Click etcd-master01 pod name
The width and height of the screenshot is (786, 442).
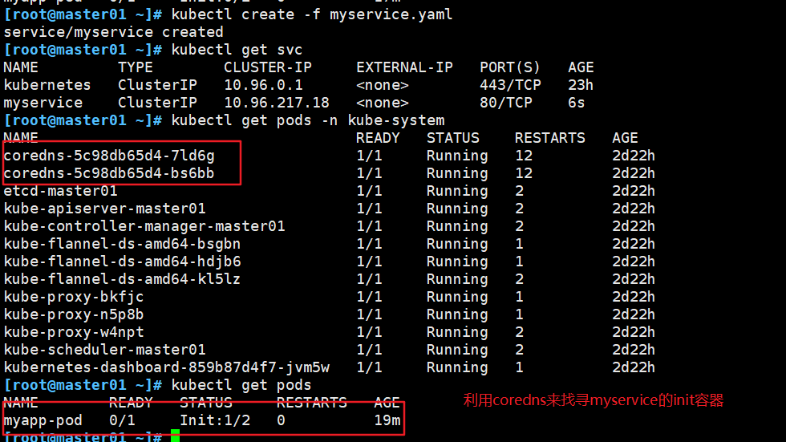click(x=61, y=191)
